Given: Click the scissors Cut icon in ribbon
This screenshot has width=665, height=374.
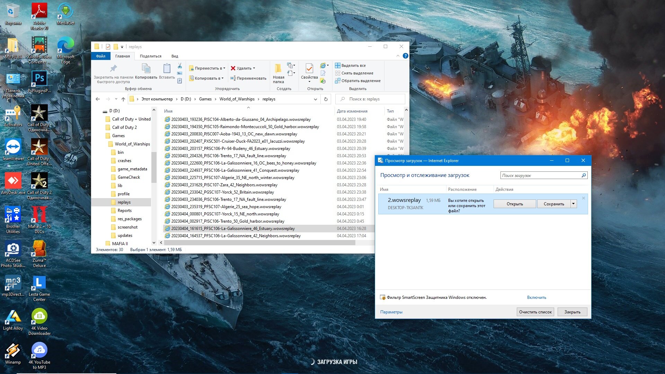Looking at the screenshot, I should click(180, 66).
